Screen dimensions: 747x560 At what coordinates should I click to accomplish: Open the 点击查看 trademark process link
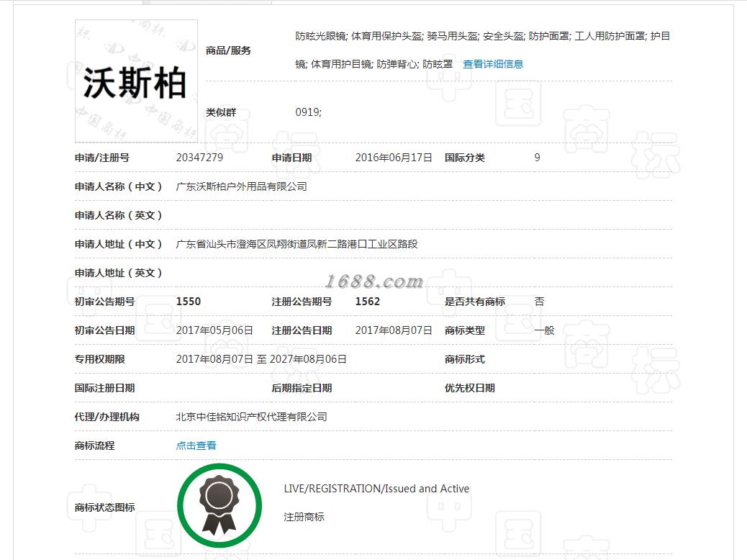[196, 446]
